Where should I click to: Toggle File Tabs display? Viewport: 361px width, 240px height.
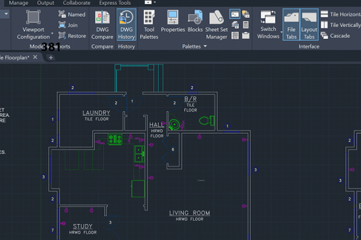(x=291, y=25)
